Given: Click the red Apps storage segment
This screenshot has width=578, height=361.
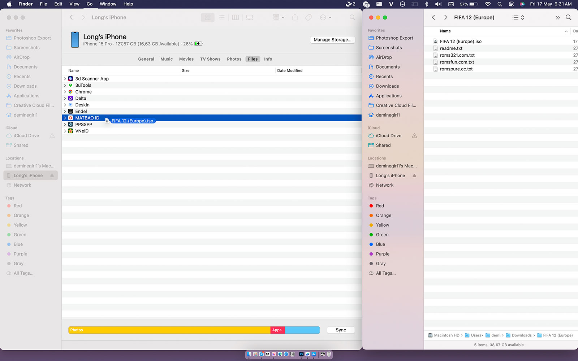Looking at the screenshot, I should [277, 330].
